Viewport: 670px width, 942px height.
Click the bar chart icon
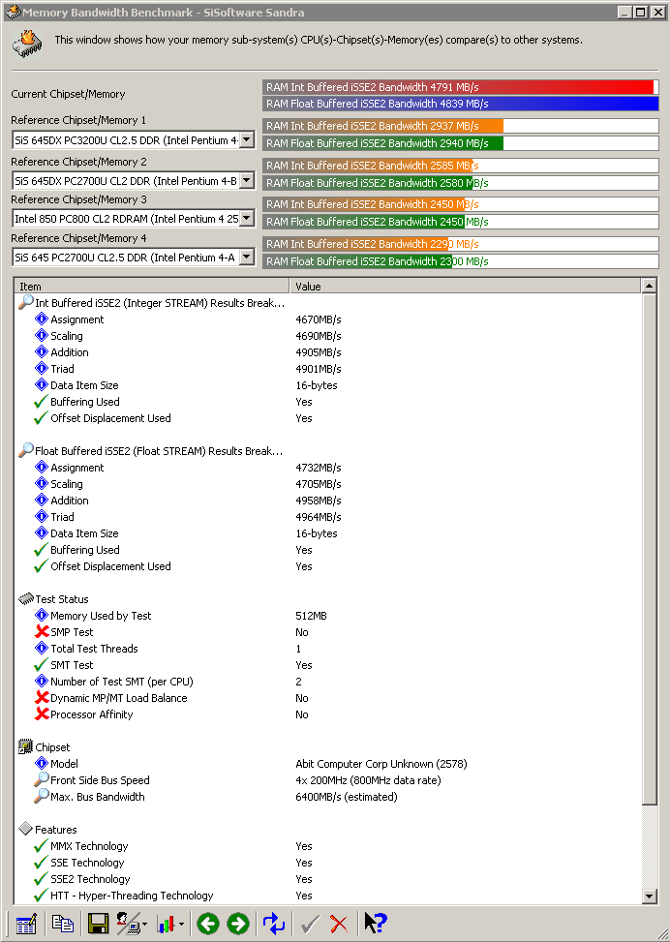[166, 924]
